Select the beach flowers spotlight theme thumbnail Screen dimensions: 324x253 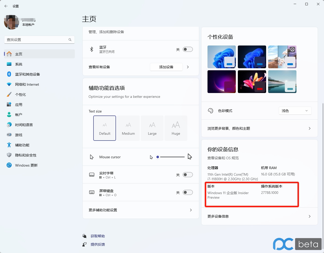click(282, 57)
